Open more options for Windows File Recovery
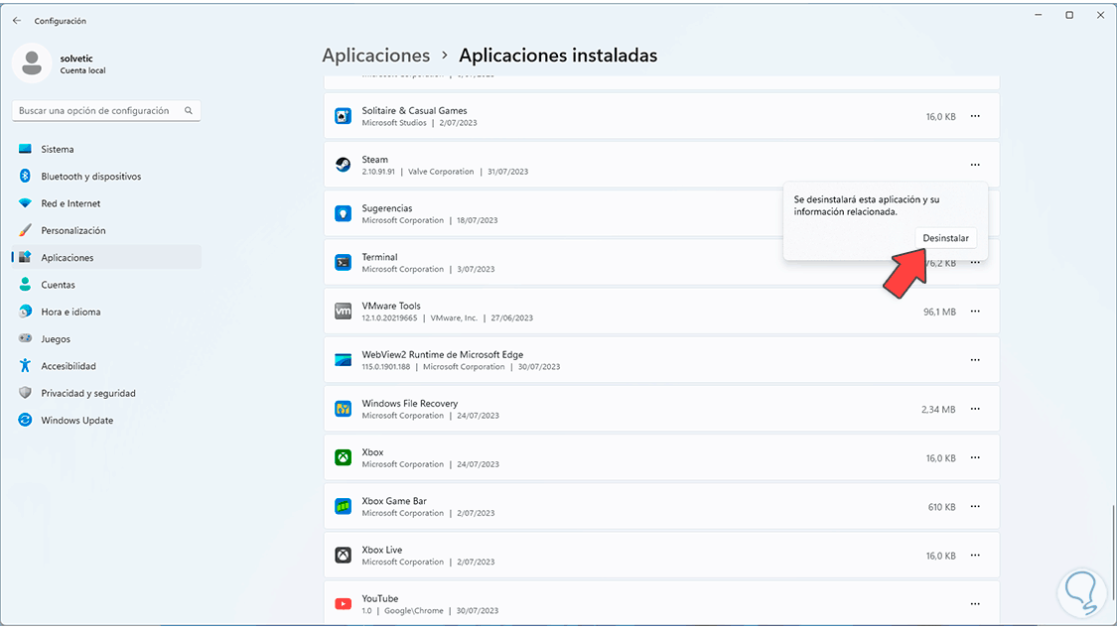The height and width of the screenshot is (629, 1117). 975,409
